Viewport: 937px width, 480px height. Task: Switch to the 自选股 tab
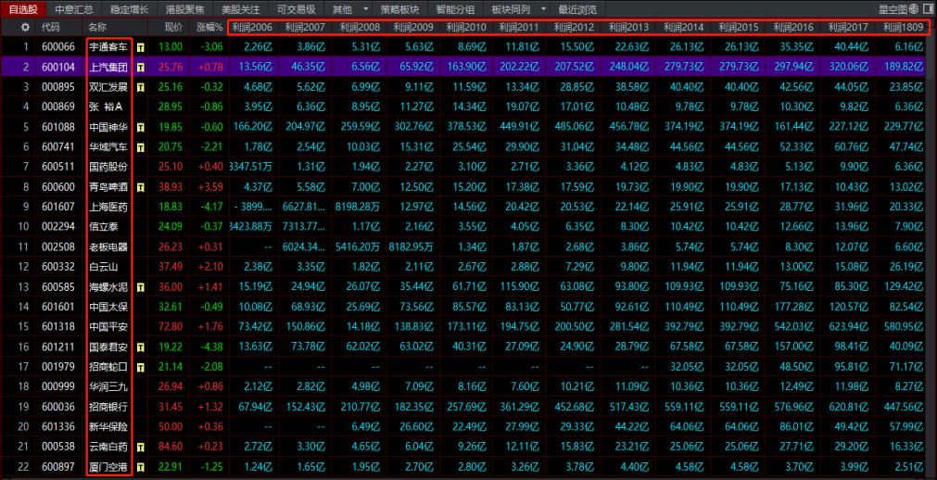(23, 9)
